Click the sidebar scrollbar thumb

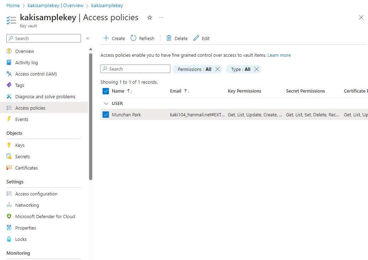90,117
